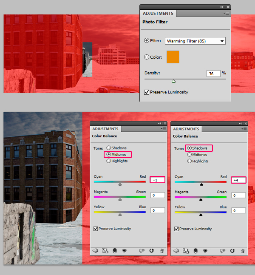Open Photo Filter panel options menu
Image resolution: width=255 pixels, height=275 pixels.
226,13
